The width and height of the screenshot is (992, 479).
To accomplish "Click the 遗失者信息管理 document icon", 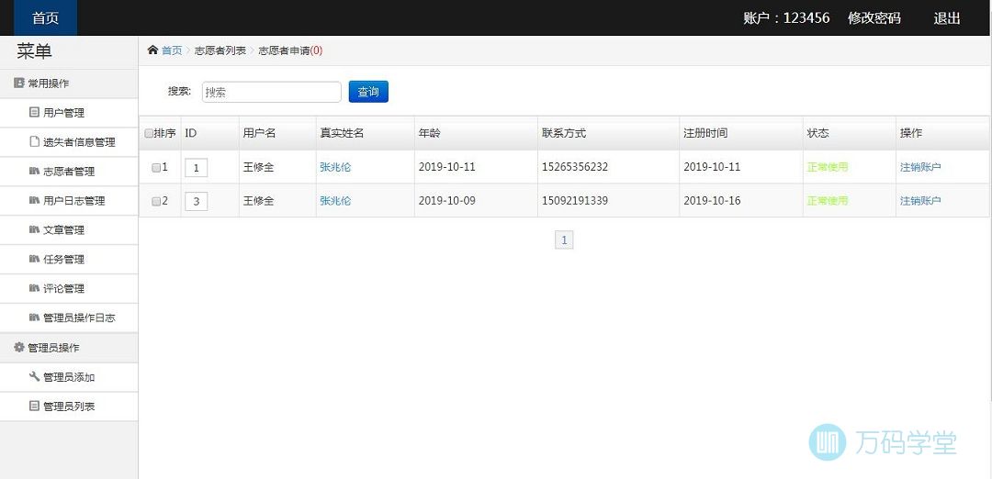I will tap(35, 142).
